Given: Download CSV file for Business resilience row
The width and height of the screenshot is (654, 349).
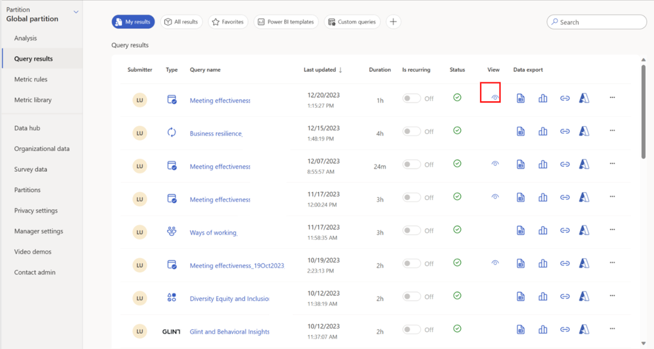Looking at the screenshot, I should tap(520, 131).
